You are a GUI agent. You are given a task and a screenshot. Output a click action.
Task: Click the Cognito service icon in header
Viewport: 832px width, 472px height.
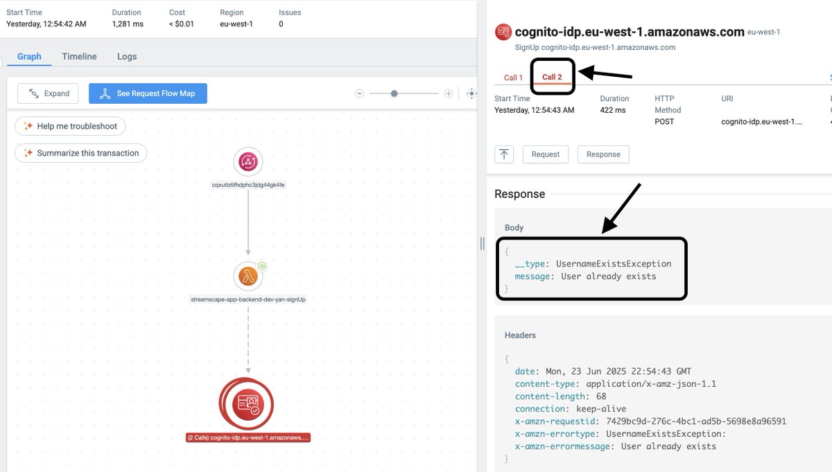(x=503, y=32)
